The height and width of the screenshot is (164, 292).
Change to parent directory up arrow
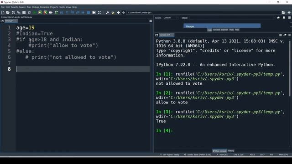click(x=289, y=12)
